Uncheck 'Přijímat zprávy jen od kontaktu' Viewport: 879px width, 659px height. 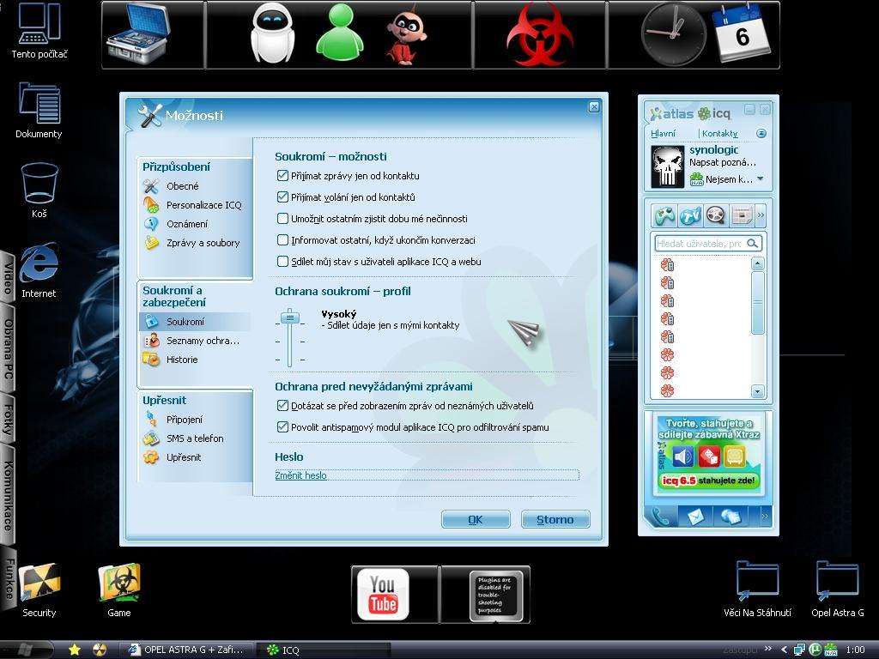click(283, 175)
